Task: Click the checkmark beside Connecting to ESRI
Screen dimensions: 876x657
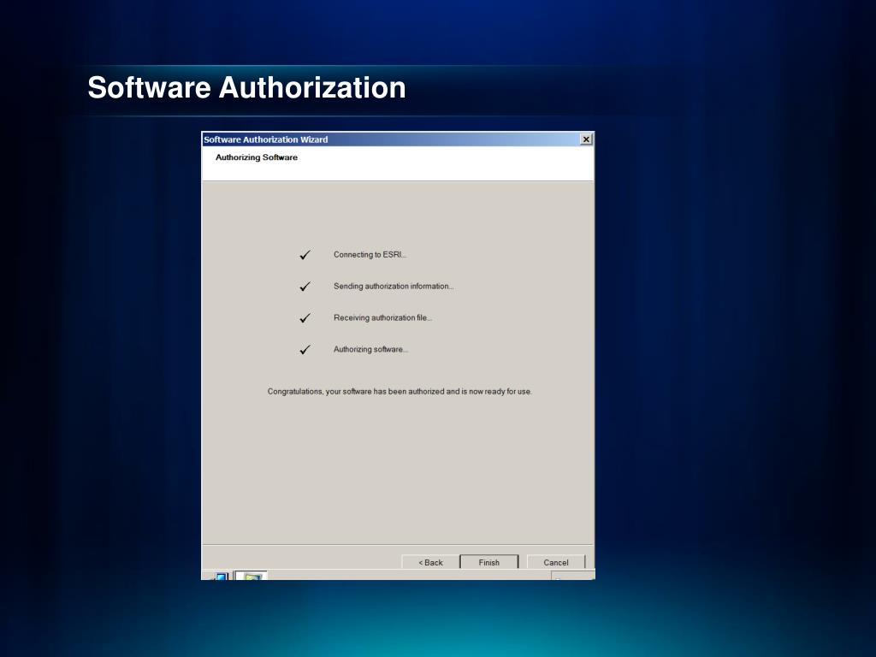Action: (x=305, y=255)
